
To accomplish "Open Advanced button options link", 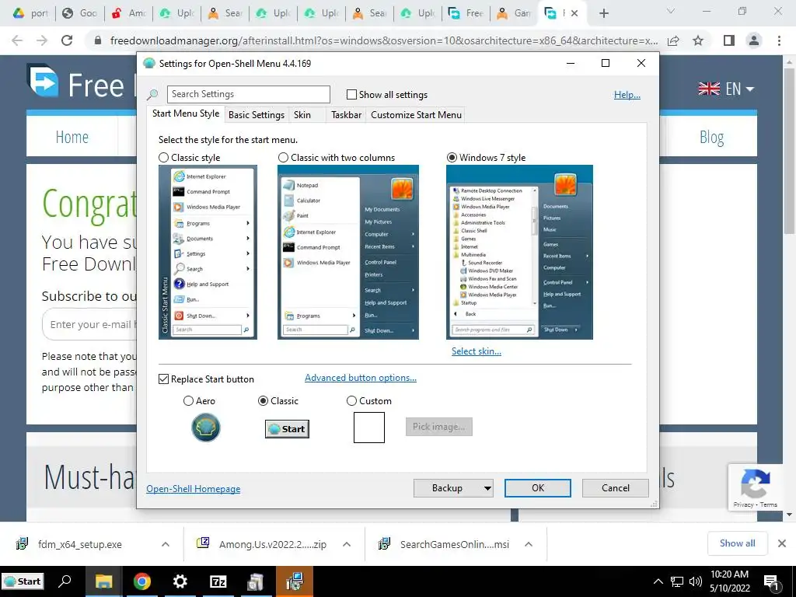I will [361, 378].
